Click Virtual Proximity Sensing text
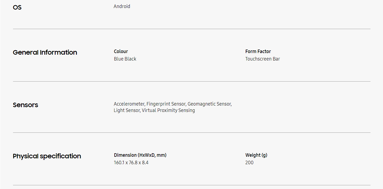Image resolution: width=383 pixels, height=189 pixels. pyautogui.click(x=168, y=110)
